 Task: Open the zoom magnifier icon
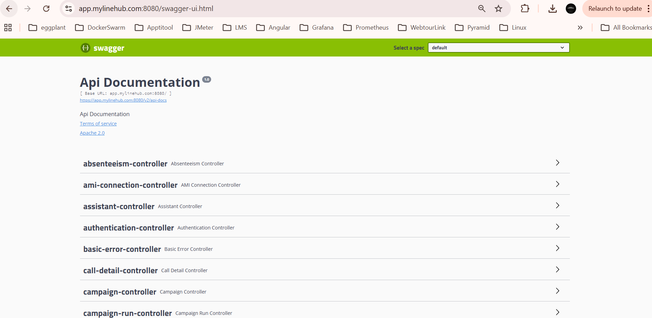pos(482,9)
